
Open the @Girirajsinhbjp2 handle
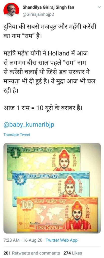click(x=38, y=15)
